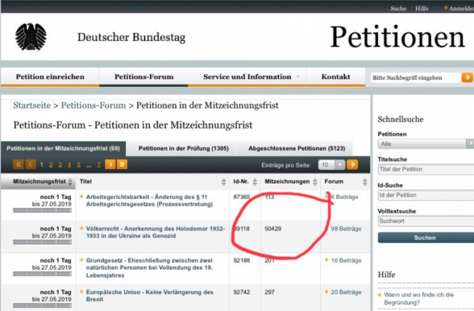This screenshot has height=311, width=474.
Task: Sort by Id-Nr. column arrows
Action: [x=255, y=182]
